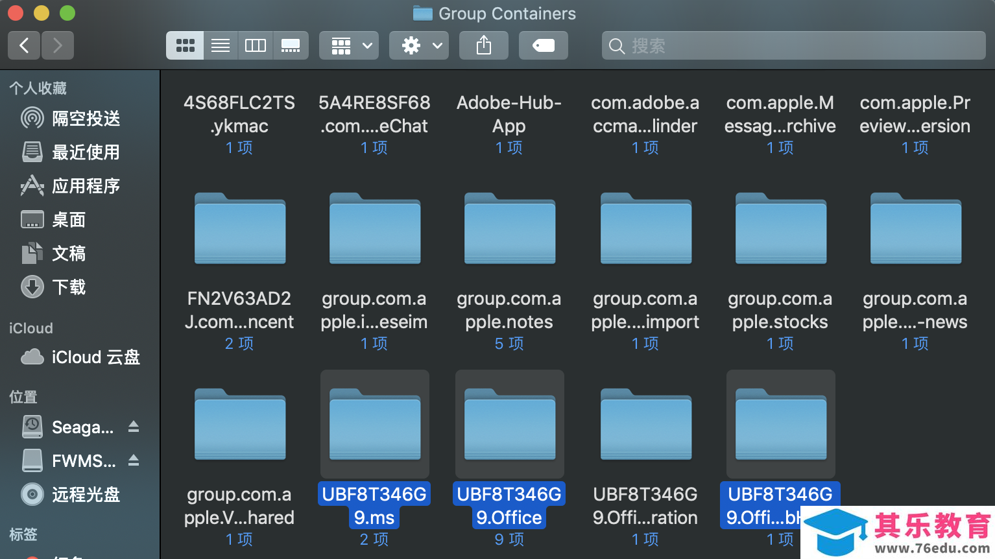Select the group.com.apple.stocks folder icon

(x=781, y=228)
